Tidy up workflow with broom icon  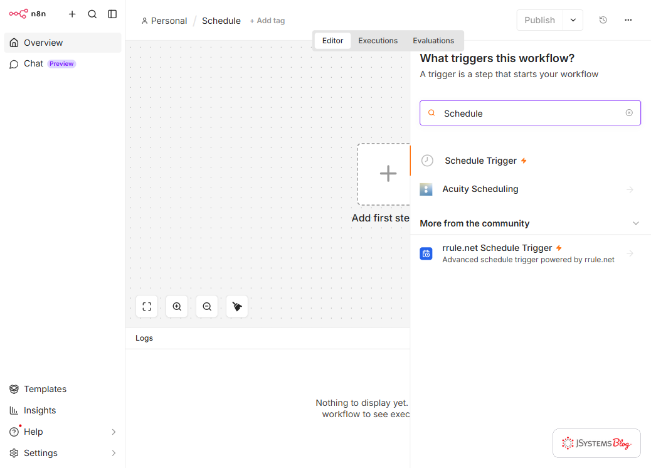(x=237, y=307)
